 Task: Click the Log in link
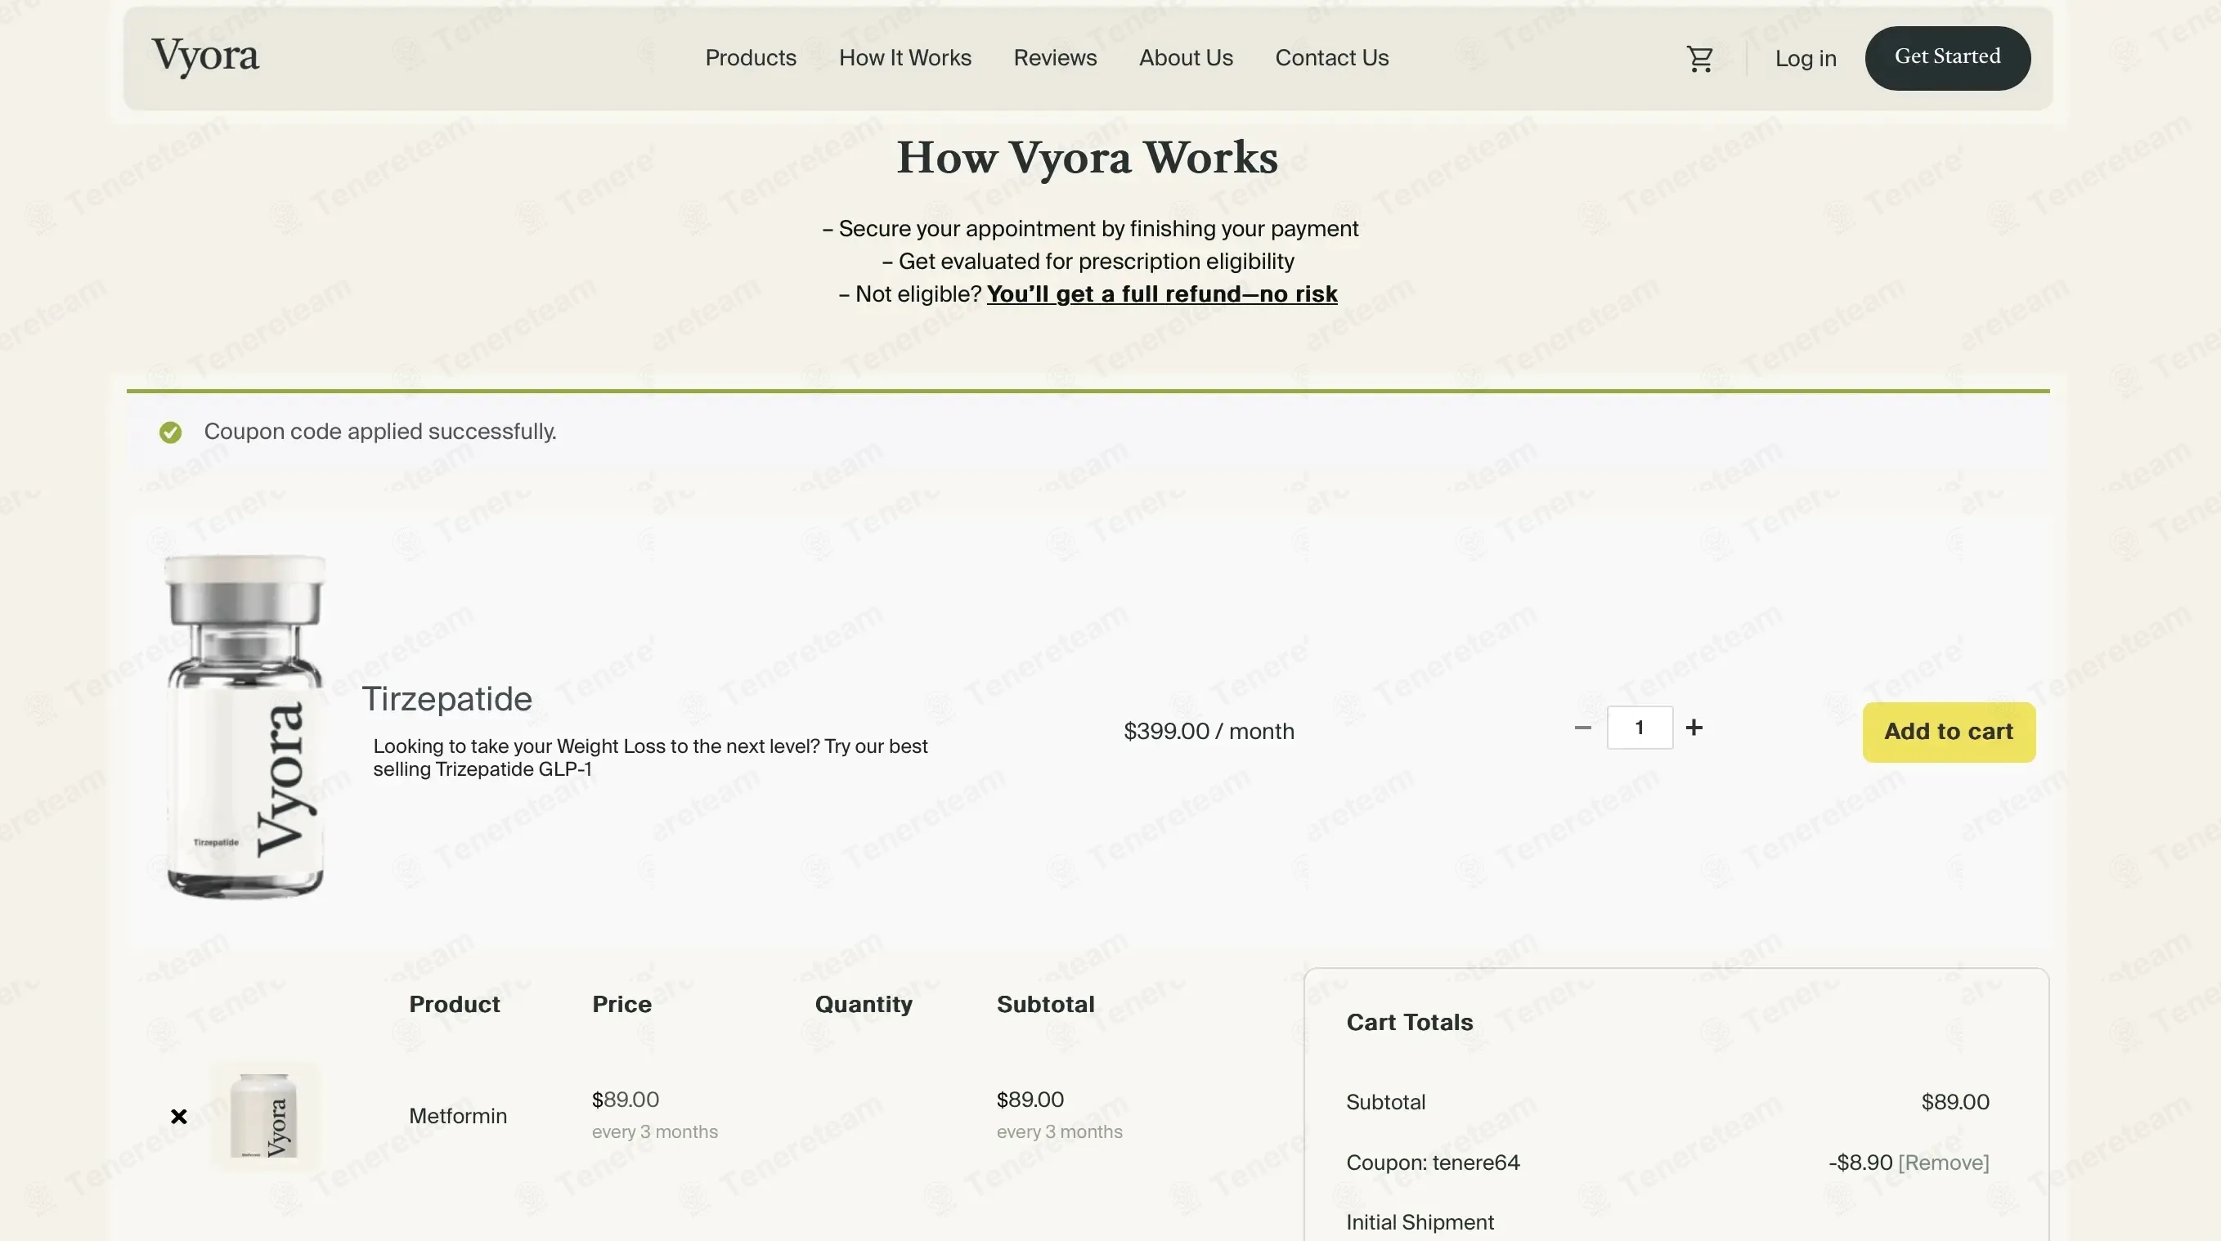(1806, 59)
